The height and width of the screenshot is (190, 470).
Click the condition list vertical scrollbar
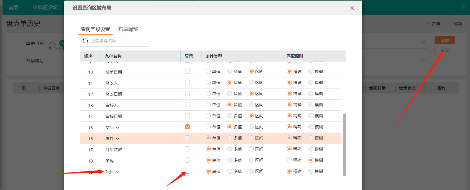click(x=344, y=144)
